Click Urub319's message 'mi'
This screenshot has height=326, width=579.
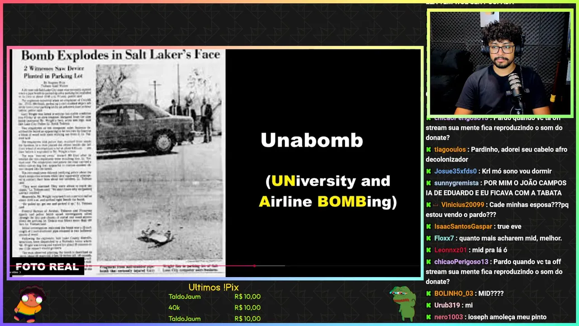coord(469,305)
